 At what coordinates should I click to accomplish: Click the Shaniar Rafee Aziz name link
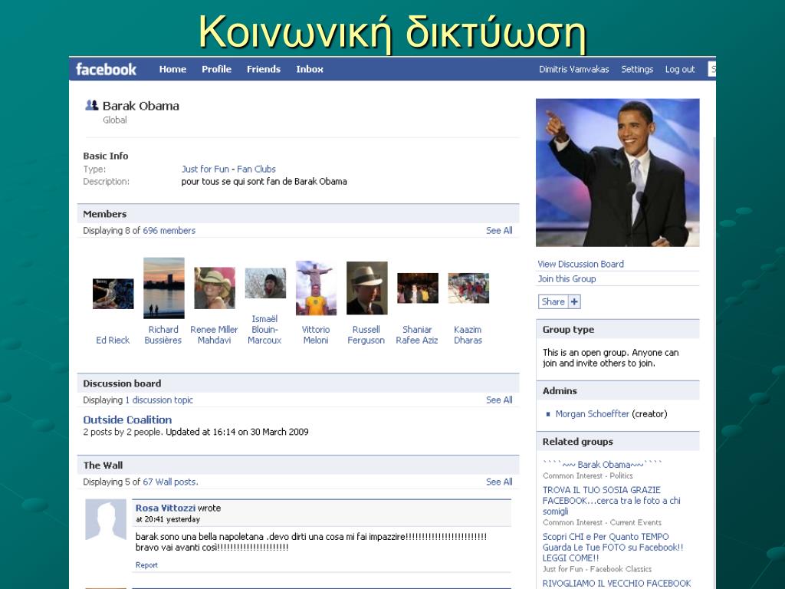[x=417, y=334]
